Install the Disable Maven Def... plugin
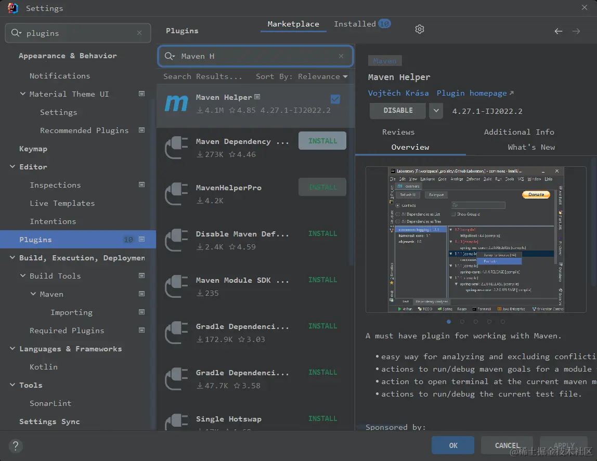 point(322,233)
